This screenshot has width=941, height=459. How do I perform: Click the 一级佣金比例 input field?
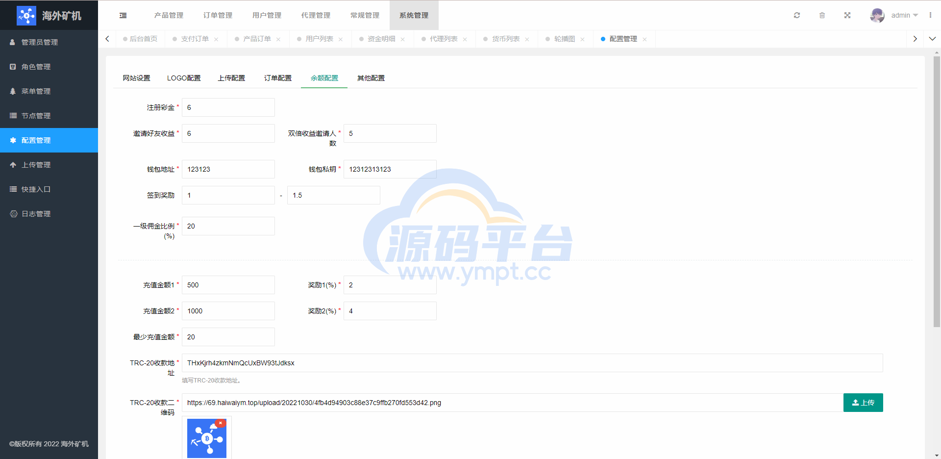click(x=228, y=226)
